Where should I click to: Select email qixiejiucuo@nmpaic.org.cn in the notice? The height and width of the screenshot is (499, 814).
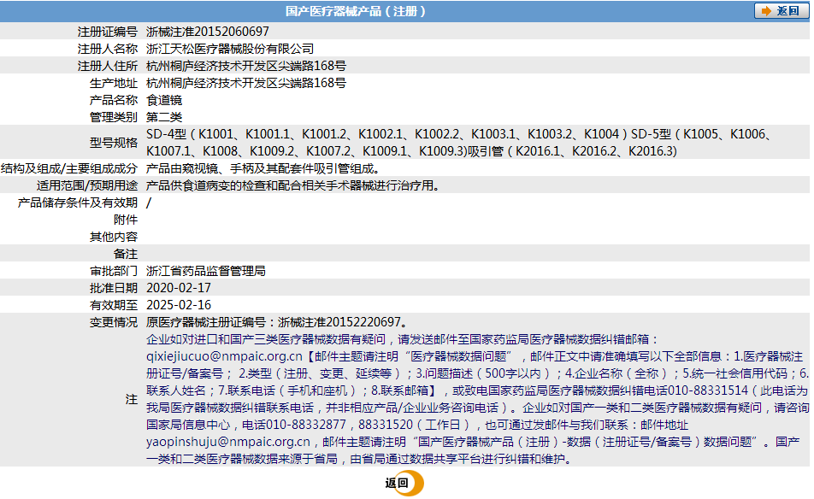[x=224, y=357]
